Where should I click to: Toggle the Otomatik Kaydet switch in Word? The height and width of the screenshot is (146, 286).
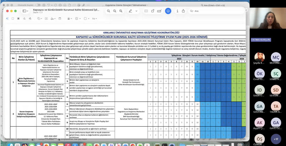[x=38, y=5]
